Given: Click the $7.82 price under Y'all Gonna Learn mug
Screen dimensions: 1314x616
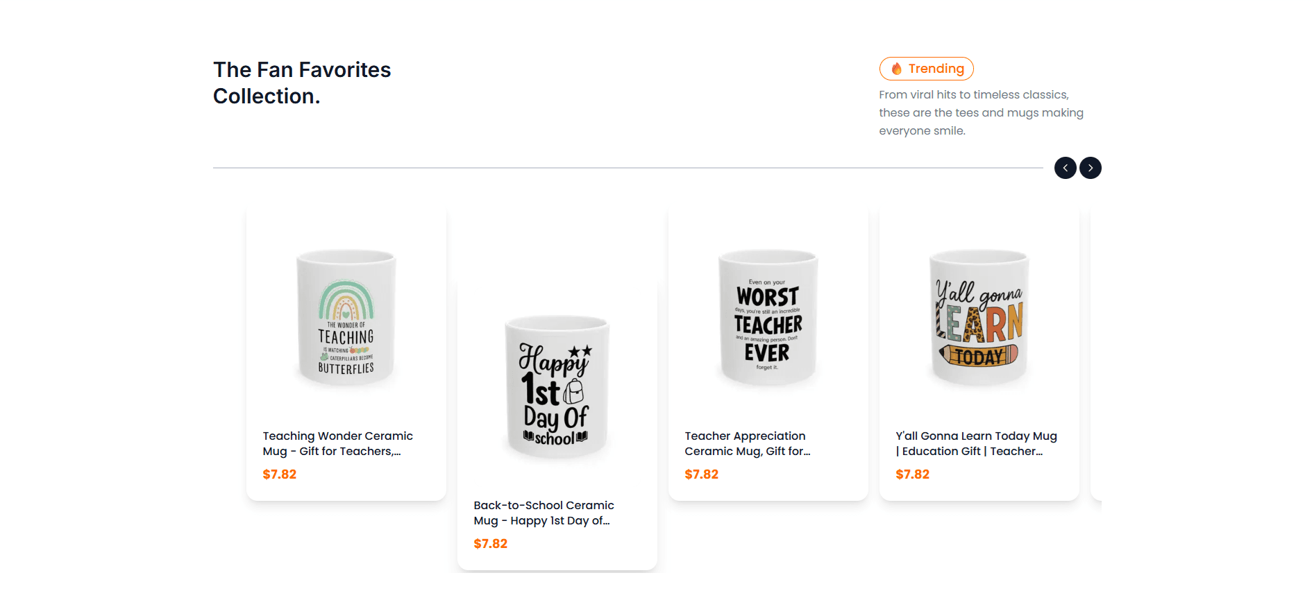Looking at the screenshot, I should [912, 474].
